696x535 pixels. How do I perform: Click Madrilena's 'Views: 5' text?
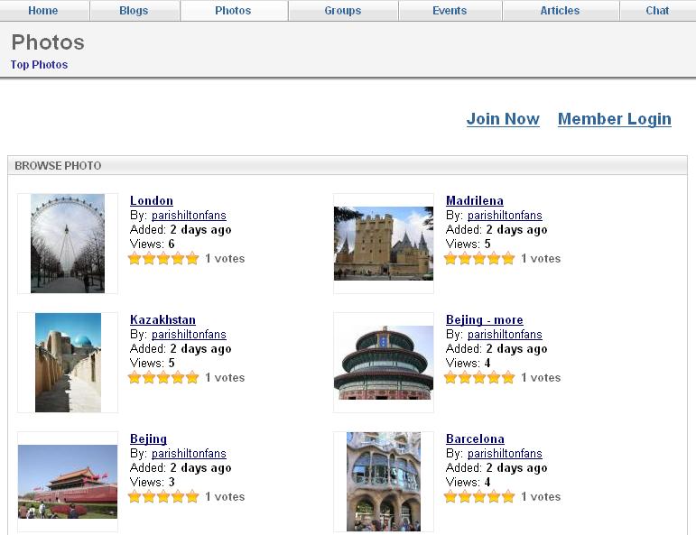469,244
